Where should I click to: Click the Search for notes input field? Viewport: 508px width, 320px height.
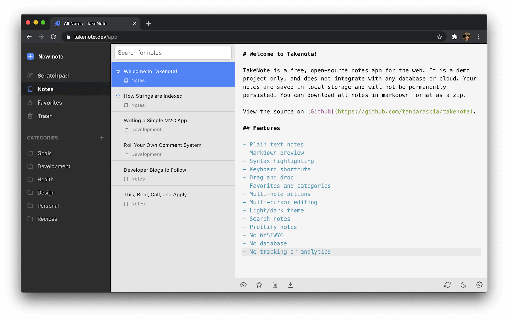[x=173, y=52]
